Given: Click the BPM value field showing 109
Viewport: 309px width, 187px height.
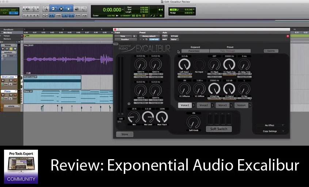Looking at the screenshot, I should point(121,119).
